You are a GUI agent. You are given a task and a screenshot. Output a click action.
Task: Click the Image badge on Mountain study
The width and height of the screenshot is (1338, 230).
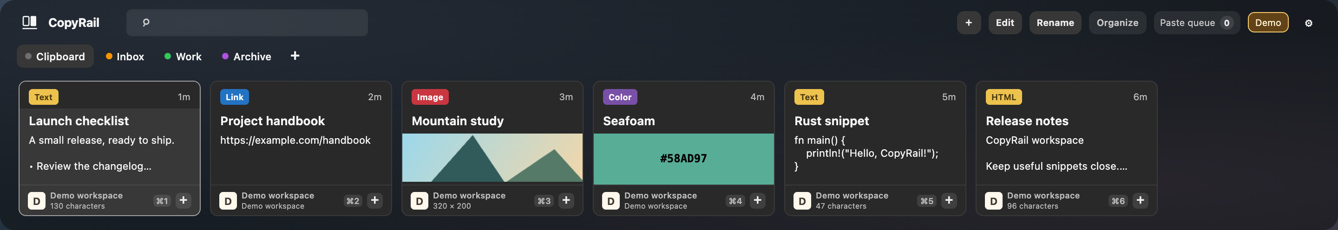point(430,97)
